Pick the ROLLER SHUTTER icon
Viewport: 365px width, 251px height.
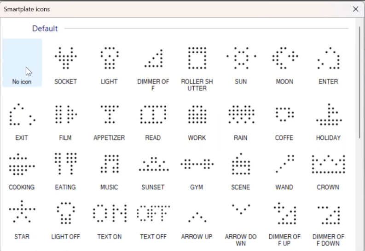pyautogui.click(x=197, y=58)
